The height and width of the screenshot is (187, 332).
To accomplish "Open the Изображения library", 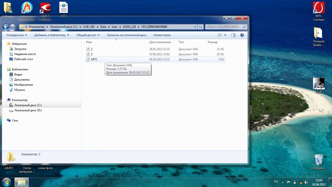I will tap(23, 84).
